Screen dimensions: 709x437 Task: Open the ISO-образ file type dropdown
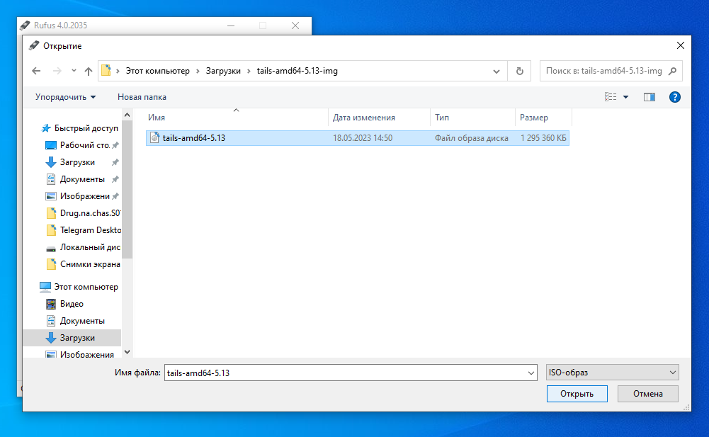[x=612, y=373]
